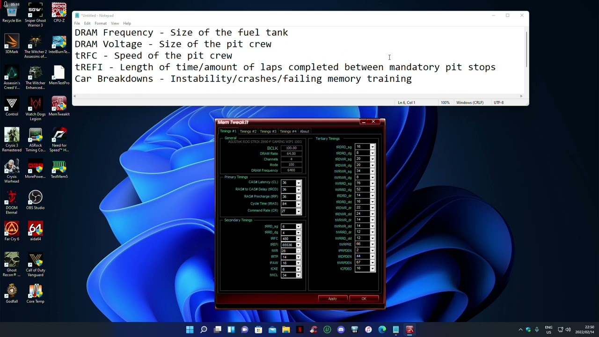Screen dimensions: 599x337
Task: Select the IntelBurnTest desktop icon
Action: pos(59,44)
